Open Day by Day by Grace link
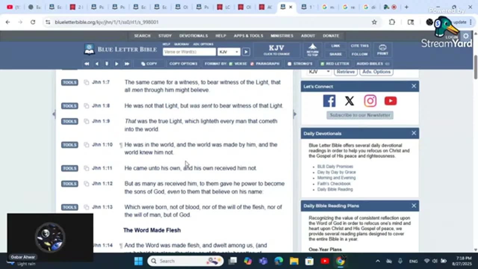Viewport: 478px width, 269px height. 336,172
